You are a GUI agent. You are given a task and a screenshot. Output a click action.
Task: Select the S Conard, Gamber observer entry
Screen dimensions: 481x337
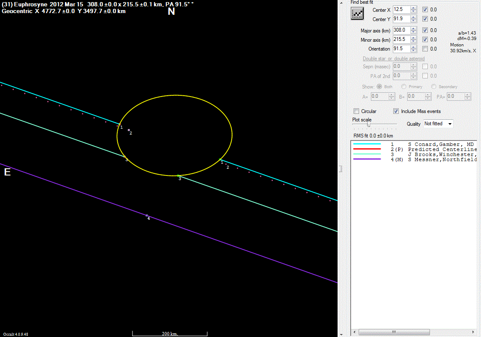[x=442, y=144]
